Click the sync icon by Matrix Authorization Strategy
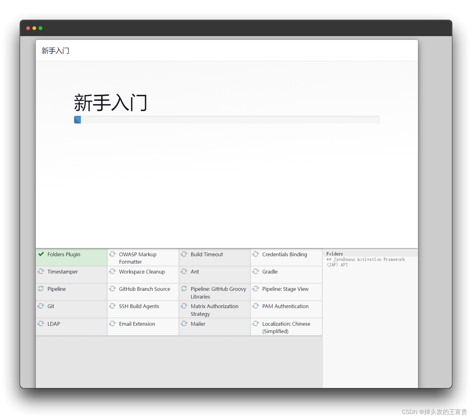The image size is (472, 418). (184, 306)
